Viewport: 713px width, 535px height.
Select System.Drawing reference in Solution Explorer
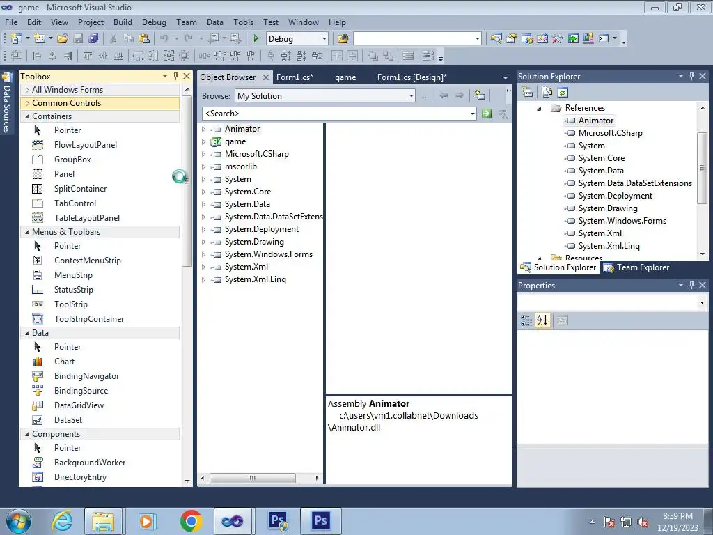607,208
